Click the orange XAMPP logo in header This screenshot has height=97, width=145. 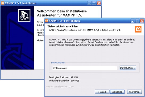(x=138, y=29)
